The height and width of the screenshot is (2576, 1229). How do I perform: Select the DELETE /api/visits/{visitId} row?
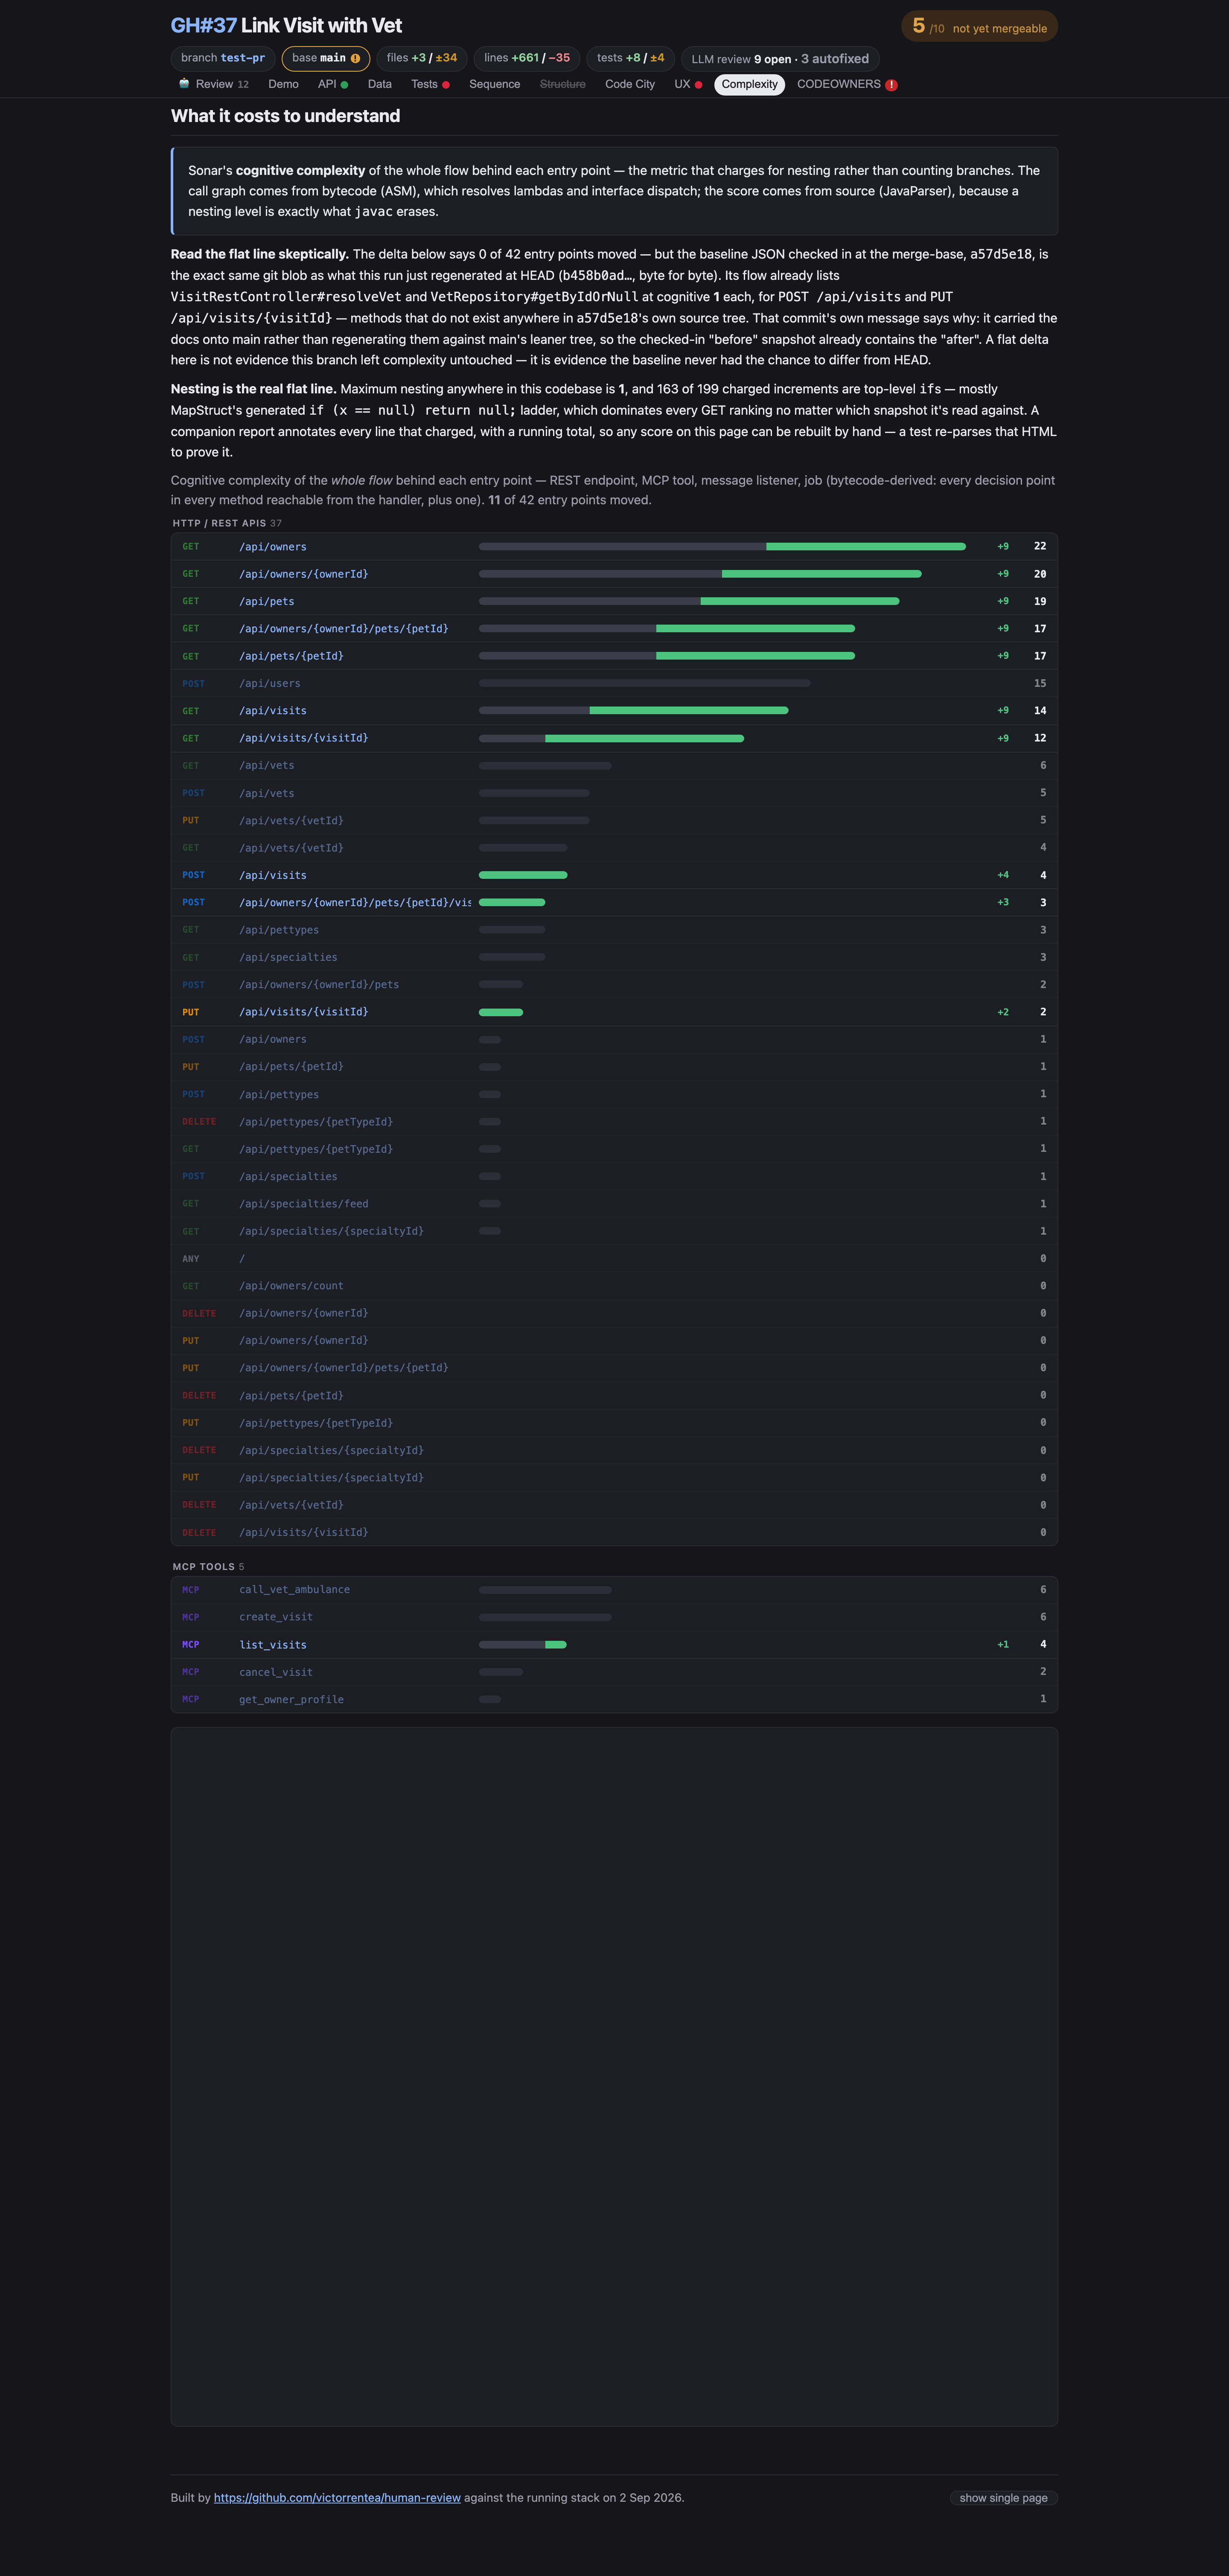coord(614,1532)
